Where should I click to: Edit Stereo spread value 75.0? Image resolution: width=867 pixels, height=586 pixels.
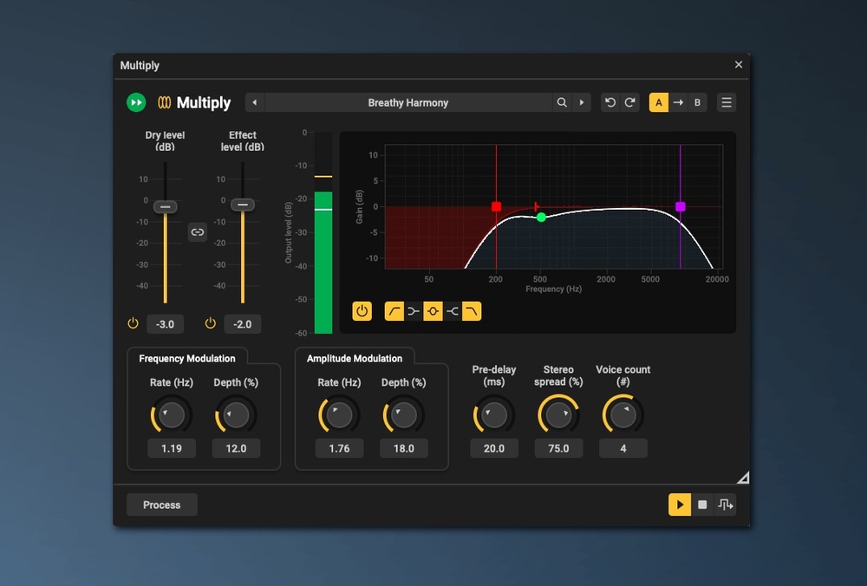(x=558, y=448)
